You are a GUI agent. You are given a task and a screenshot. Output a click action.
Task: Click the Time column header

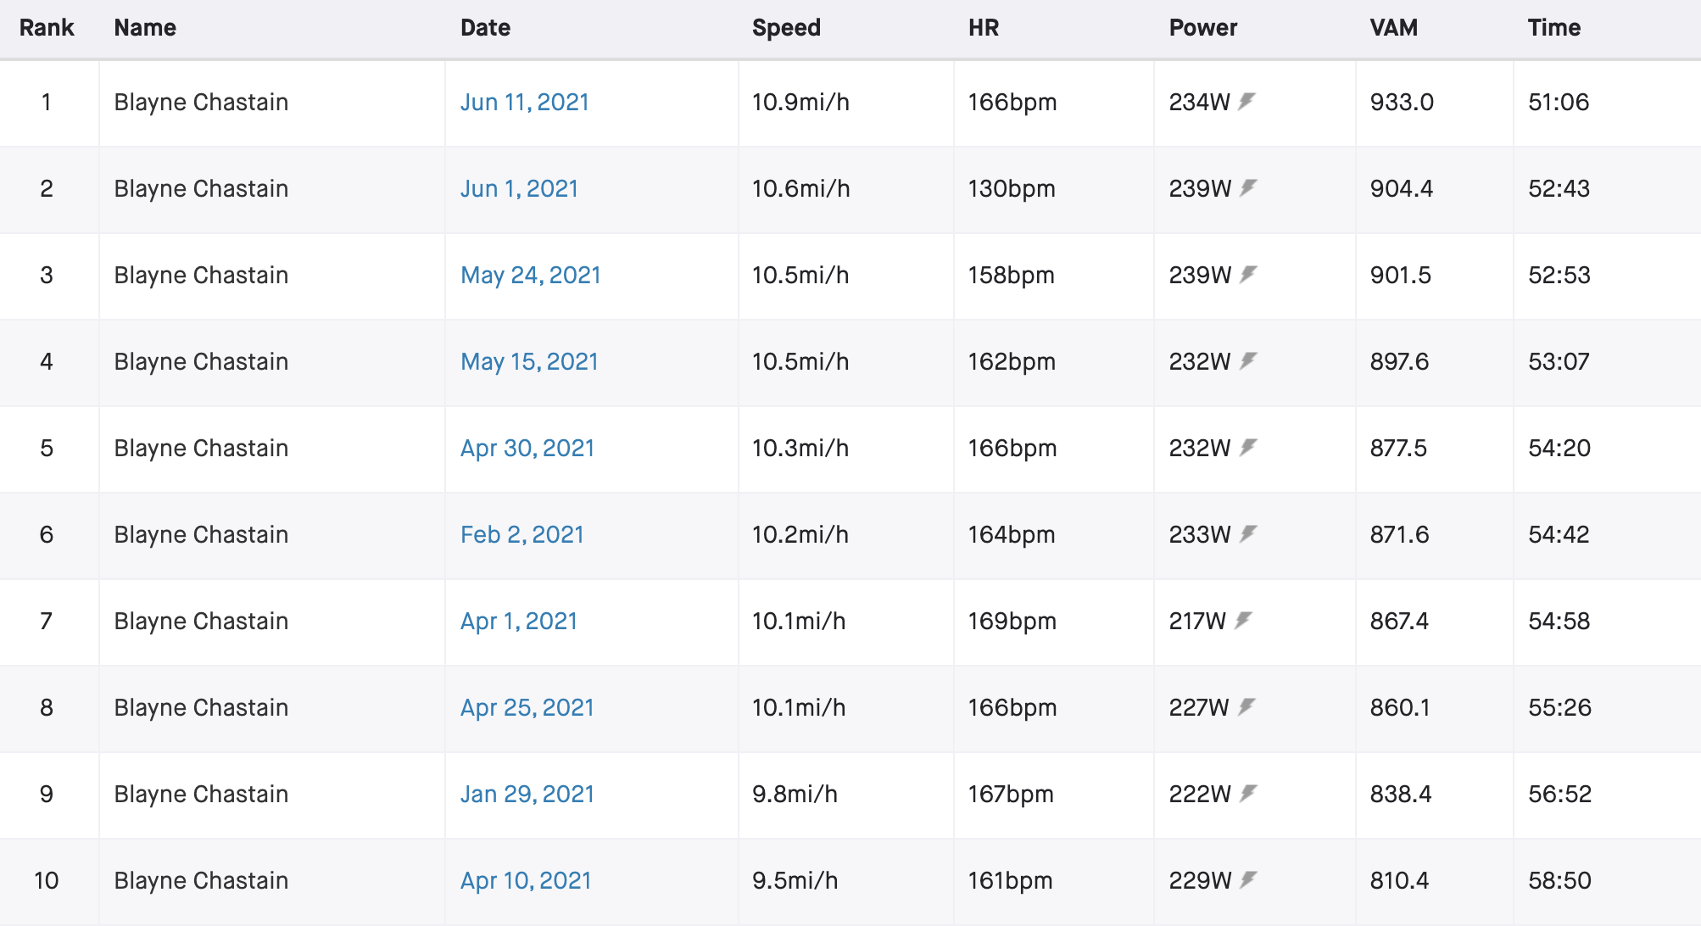click(1554, 28)
